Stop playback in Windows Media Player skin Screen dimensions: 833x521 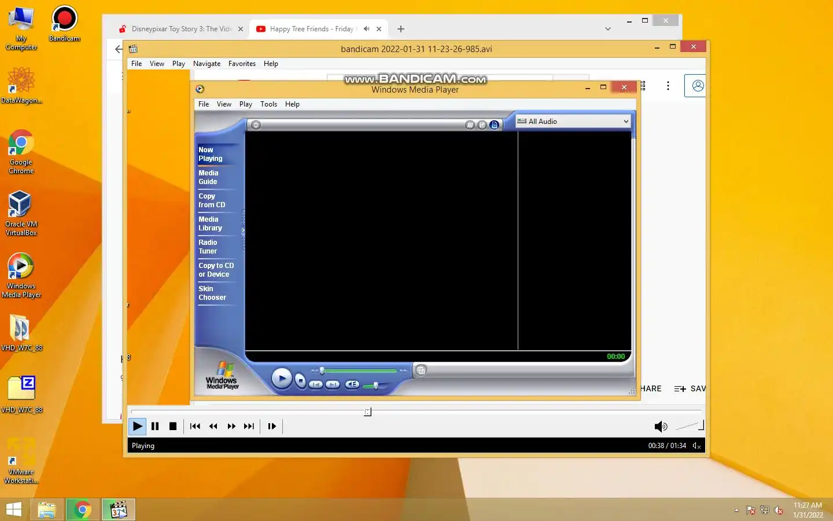(x=300, y=381)
